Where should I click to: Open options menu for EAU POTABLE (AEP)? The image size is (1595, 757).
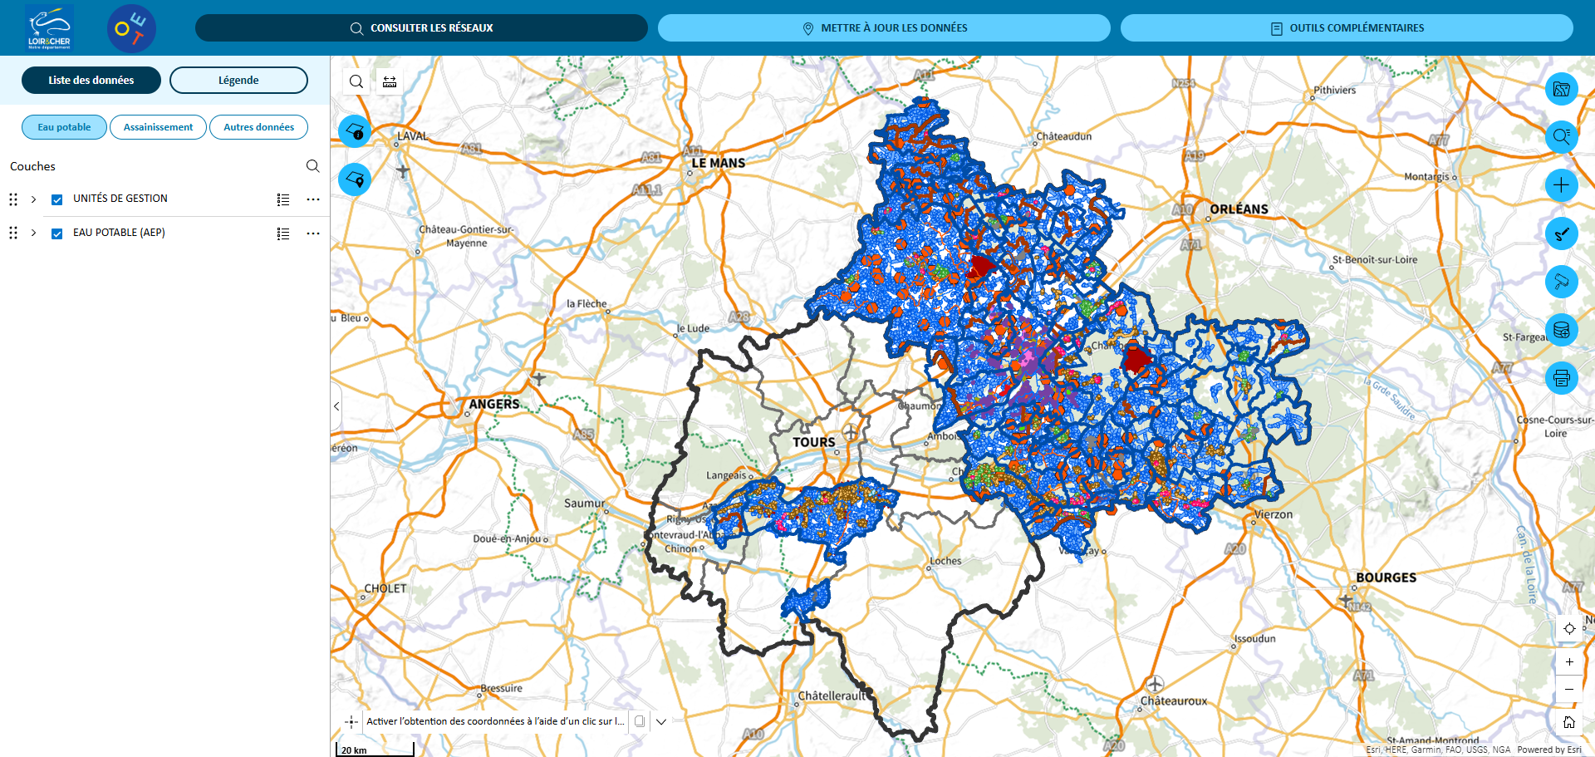click(313, 233)
